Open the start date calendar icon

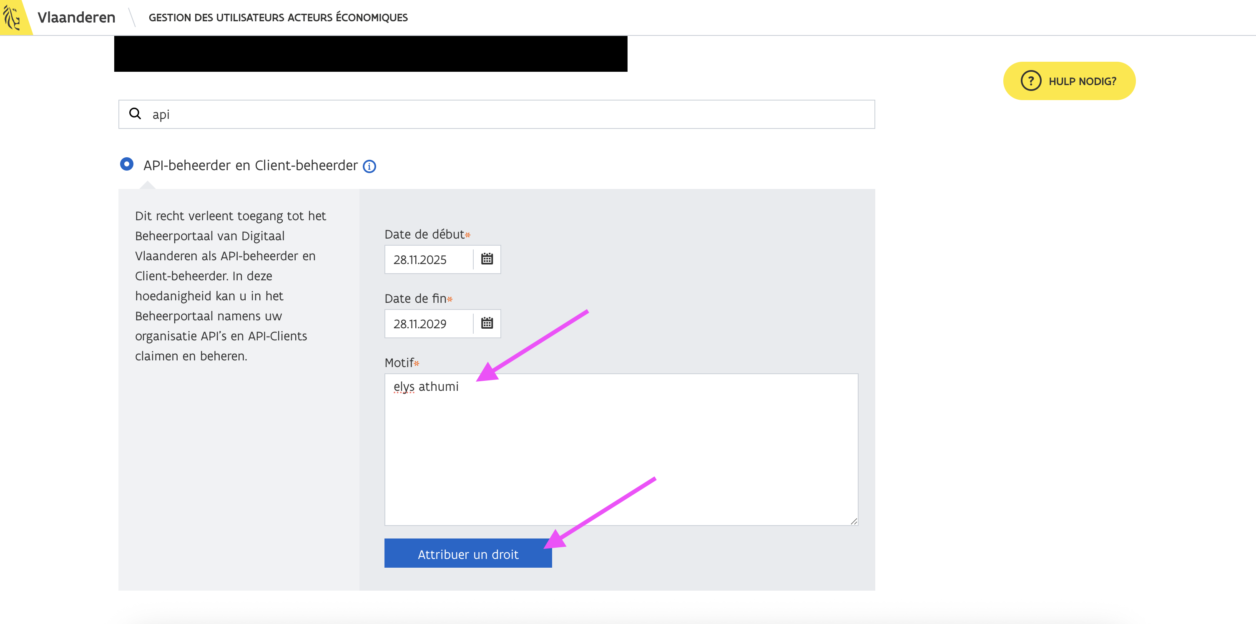click(x=487, y=259)
